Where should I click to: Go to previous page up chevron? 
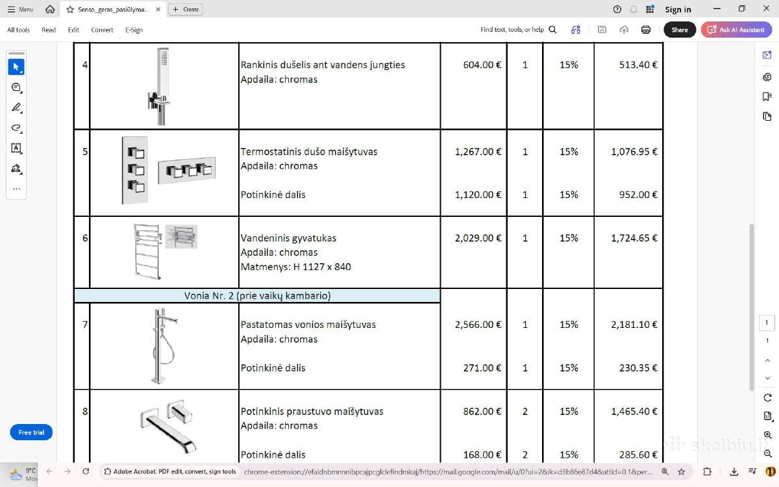(767, 360)
